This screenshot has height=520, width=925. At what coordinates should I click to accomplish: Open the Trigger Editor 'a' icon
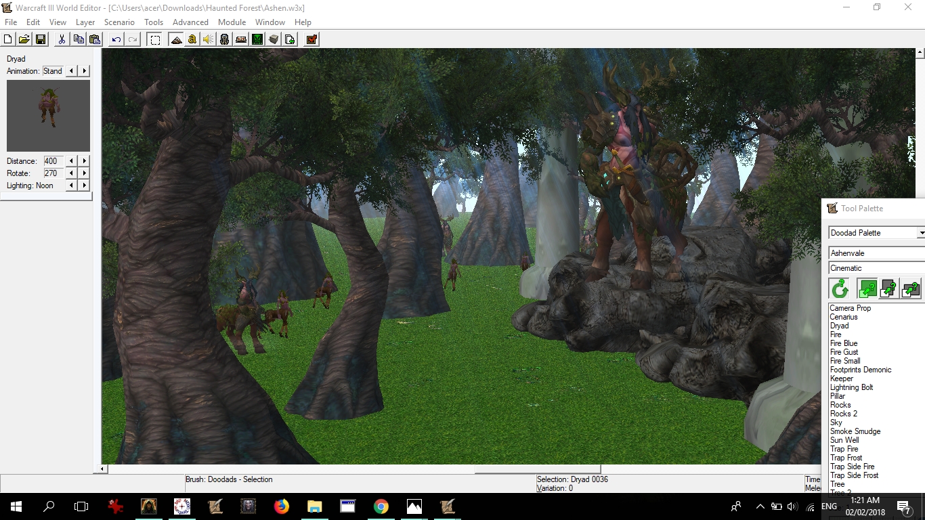pos(192,39)
